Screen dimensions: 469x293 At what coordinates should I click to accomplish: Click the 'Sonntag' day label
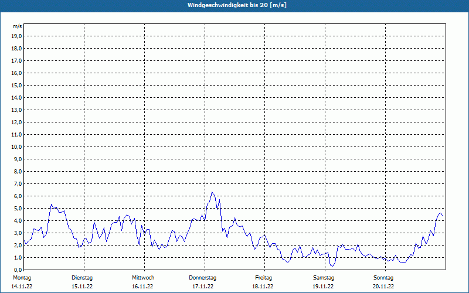tap(383, 278)
